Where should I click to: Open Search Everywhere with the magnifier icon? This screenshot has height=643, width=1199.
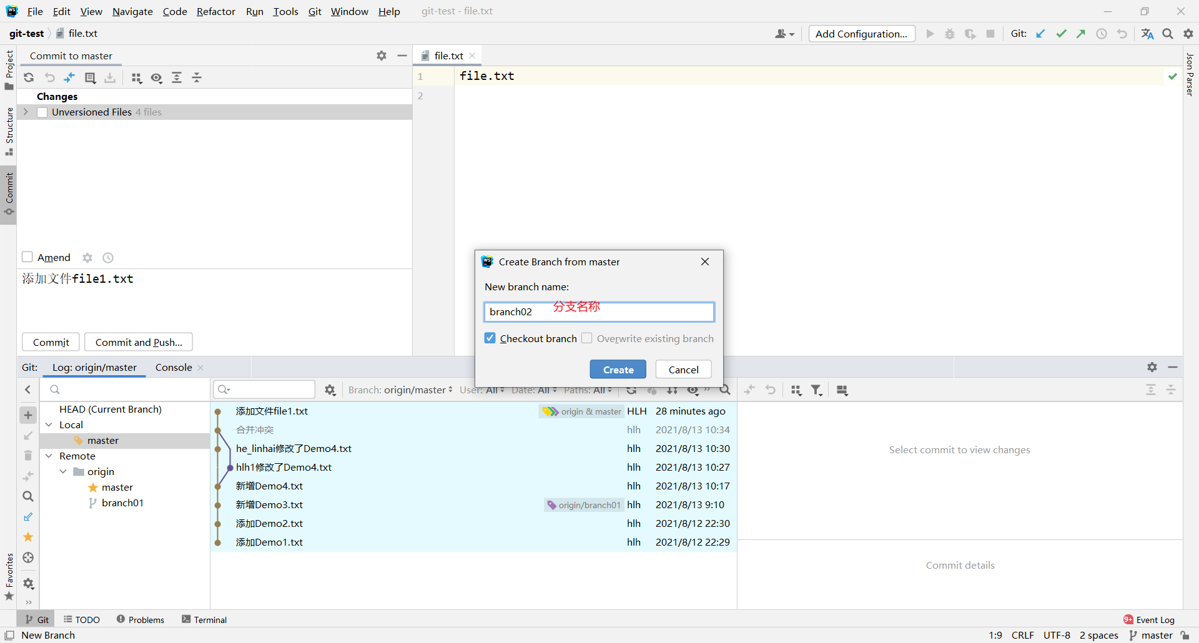point(1167,33)
